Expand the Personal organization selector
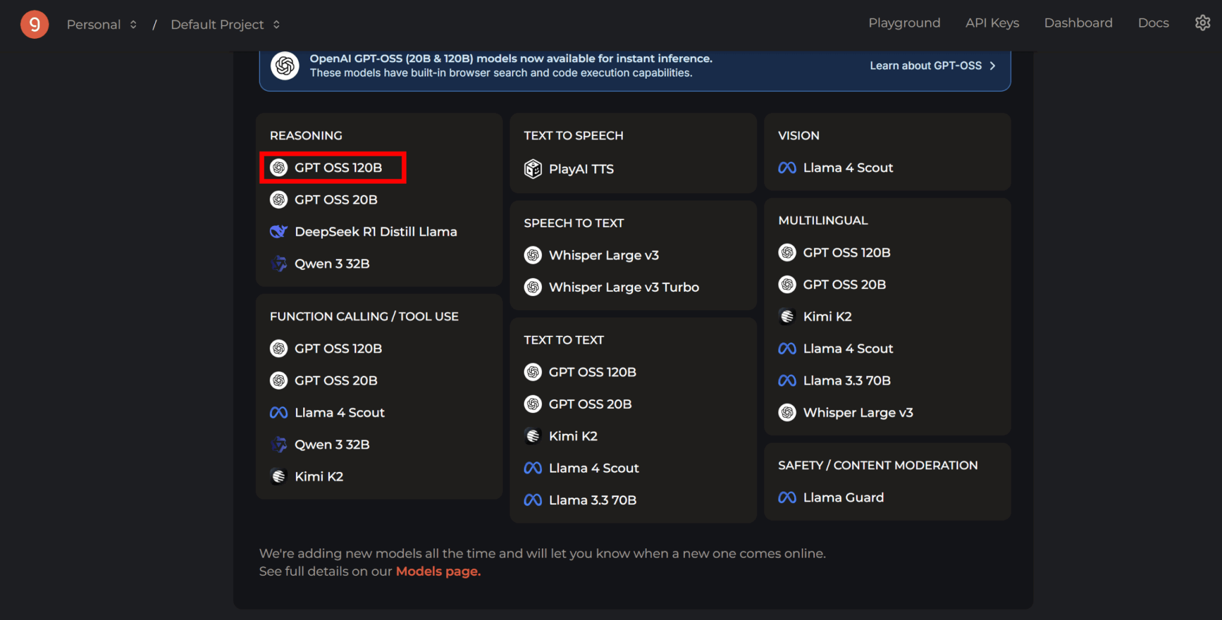1222x620 pixels. coord(102,24)
